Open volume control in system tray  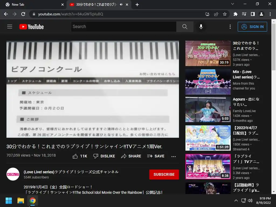[250, 201]
